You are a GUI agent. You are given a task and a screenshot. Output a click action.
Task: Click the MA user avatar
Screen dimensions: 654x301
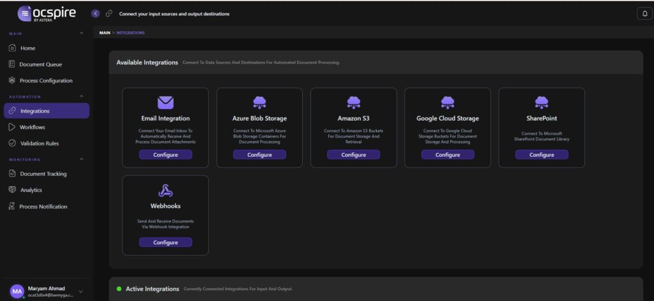click(x=17, y=291)
